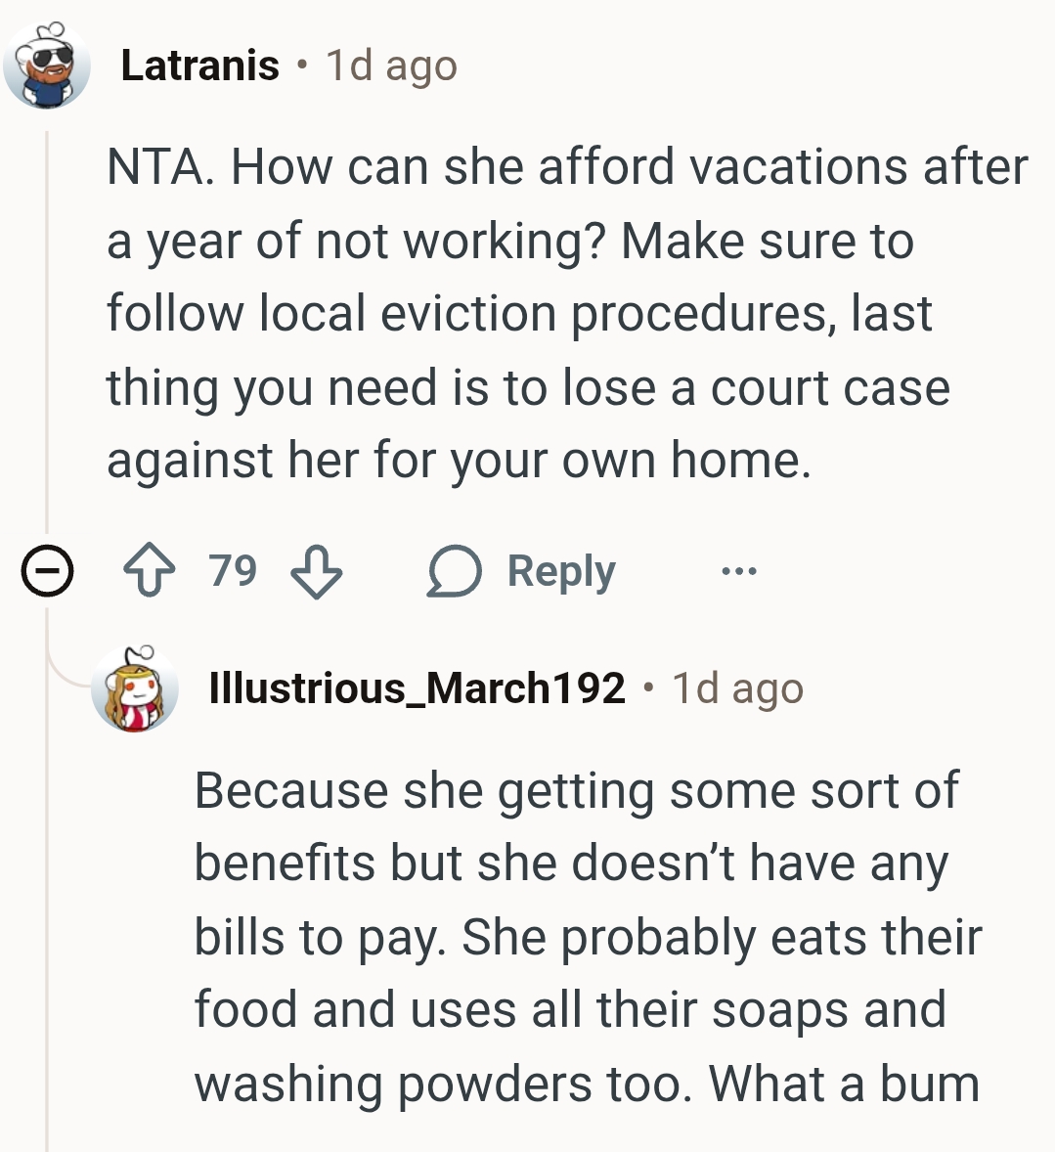Screen dimensions: 1055x1152
Task: Open Latranis's avatar with sunglasses
Action: pyautogui.click(x=46, y=66)
